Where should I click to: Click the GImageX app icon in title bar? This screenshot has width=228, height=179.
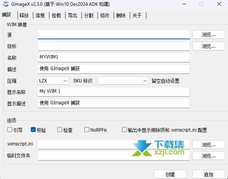[x=6, y=4]
